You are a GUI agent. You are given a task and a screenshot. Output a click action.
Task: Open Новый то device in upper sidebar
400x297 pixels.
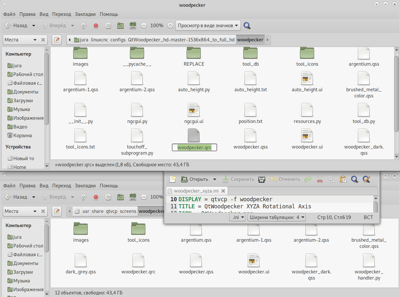21,159
